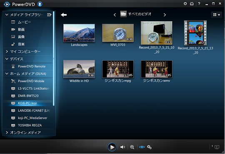225x154 pixels.
Task: Go back with the white arrow
Action: pos(64,15)
